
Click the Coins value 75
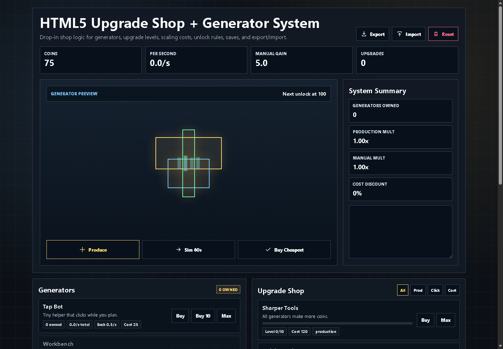coord(49,63)
